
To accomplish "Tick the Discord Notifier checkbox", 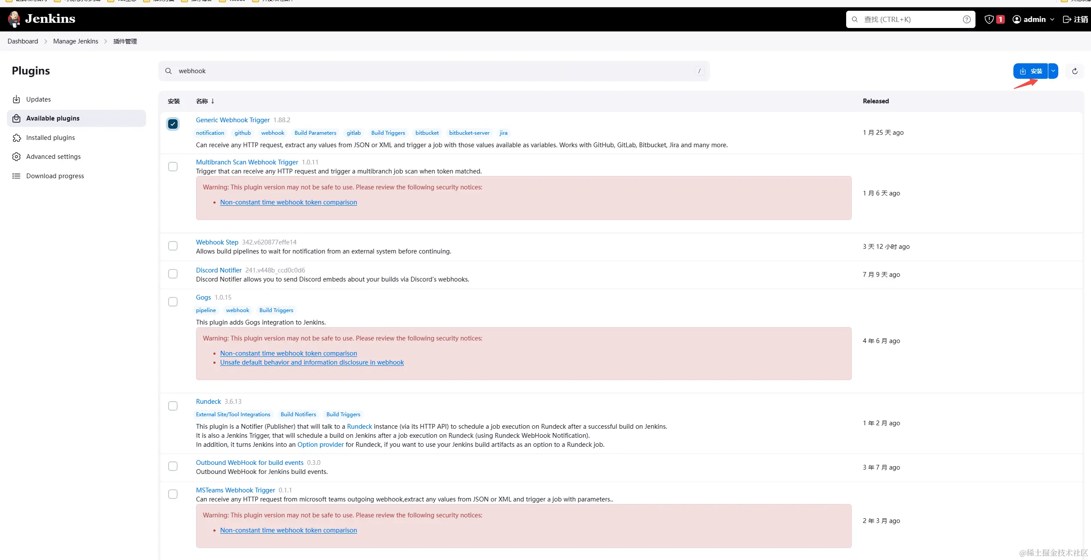I will point(173,274).
